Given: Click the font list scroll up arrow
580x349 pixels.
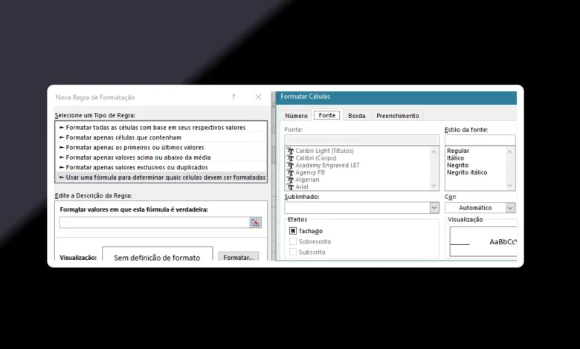Looking at the screenshot, I should [434, 151].
